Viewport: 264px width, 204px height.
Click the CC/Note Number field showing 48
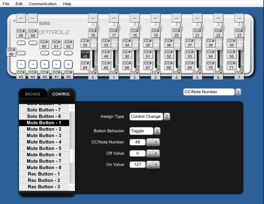click(138, 142)
